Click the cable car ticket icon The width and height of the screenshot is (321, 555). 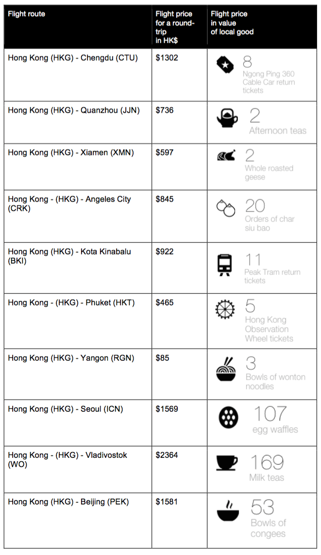pyautogui.click(x=225, y=65)
